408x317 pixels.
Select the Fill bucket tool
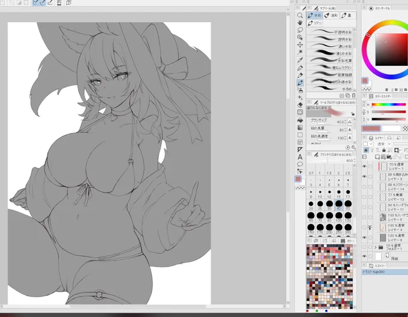click(x=300, y=120)
